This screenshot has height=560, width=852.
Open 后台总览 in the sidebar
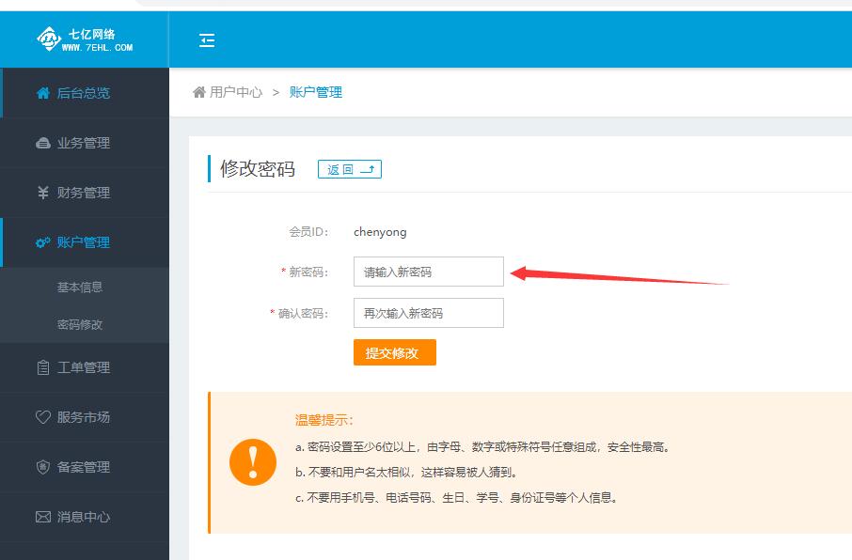click(85, 93)
